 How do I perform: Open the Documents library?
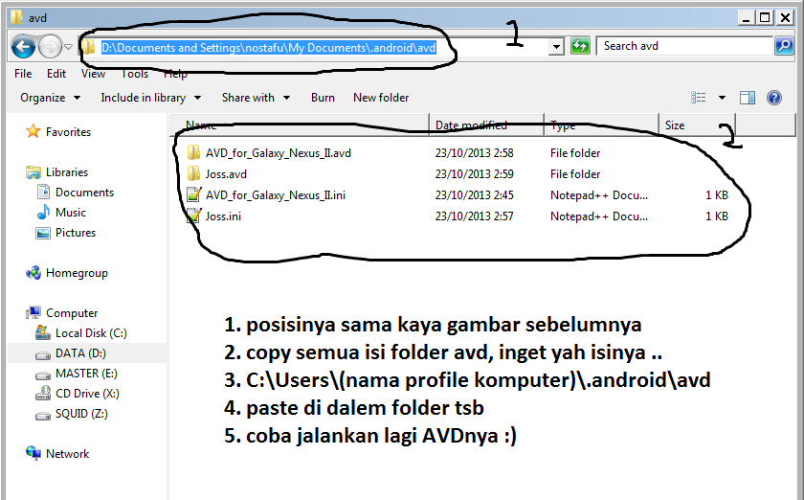click(x=84, y=193)
